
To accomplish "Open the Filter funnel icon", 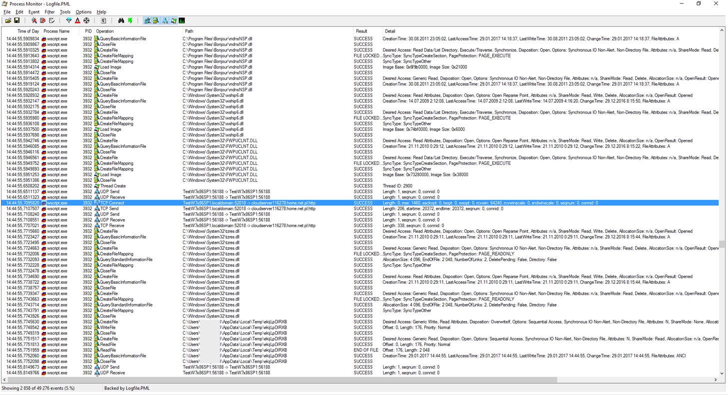I will coord(69,20).
